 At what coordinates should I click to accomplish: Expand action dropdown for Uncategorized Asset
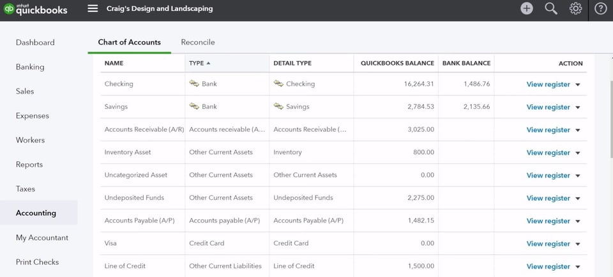[578, 176]
